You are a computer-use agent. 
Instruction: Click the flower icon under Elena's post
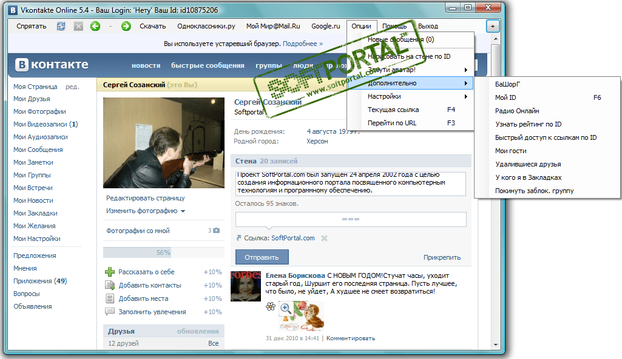pos(271,306)
